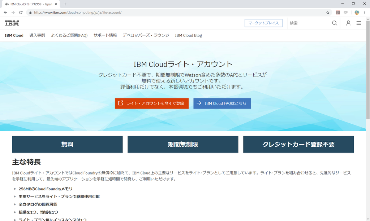
Task: Open Chrome three-dot menu
Action: 365,13
